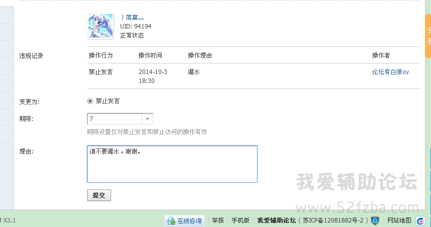This screenshot has height=227, width=431.
Task: Select the 2014-10-3 18:30 time cell
Action: pyautogui.click(x=153, y=76)
